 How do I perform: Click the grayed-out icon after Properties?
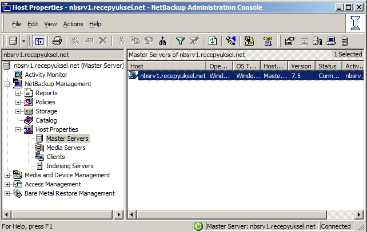304,42
